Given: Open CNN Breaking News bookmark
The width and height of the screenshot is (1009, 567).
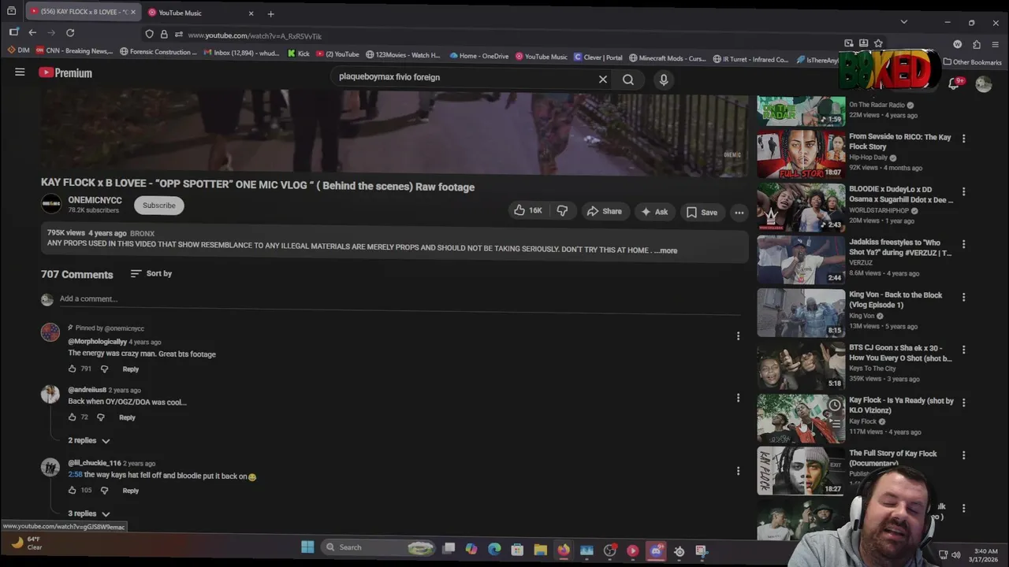Looking at the screenshot, I should [x=74, y=51].
